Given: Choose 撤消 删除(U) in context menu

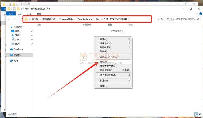Looking at the screenshot, I should pos(113,70).
